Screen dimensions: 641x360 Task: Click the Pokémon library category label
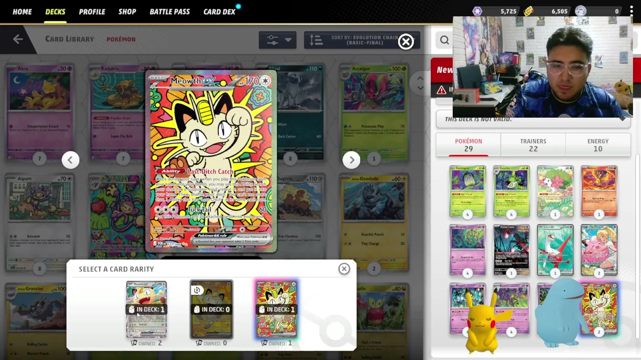pos(121,39)
